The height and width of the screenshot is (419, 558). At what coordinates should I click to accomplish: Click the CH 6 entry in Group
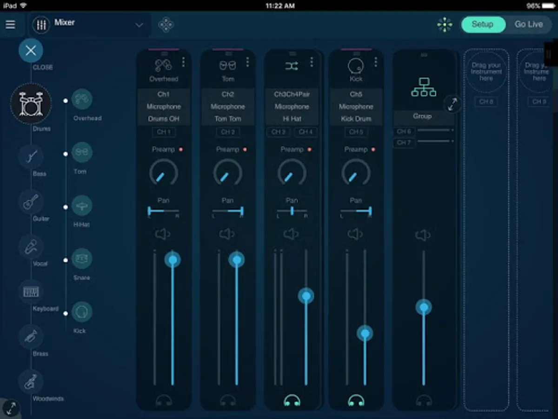[403, 132]
